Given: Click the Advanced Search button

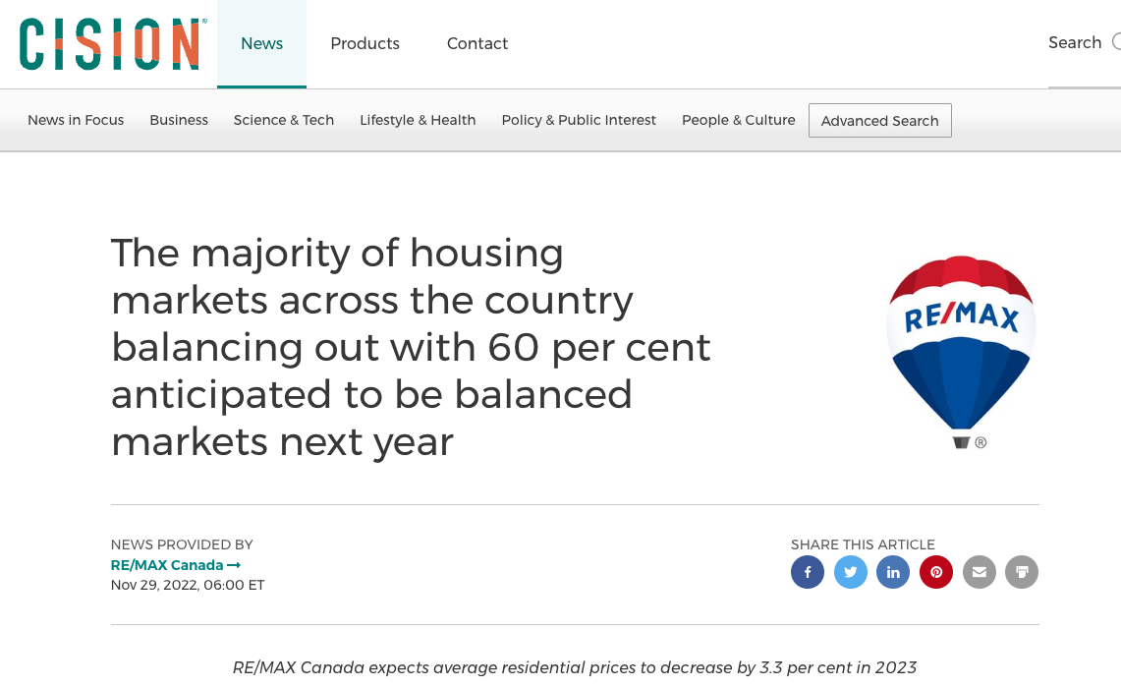Looking at the screenshot, I should click(879, 121).
